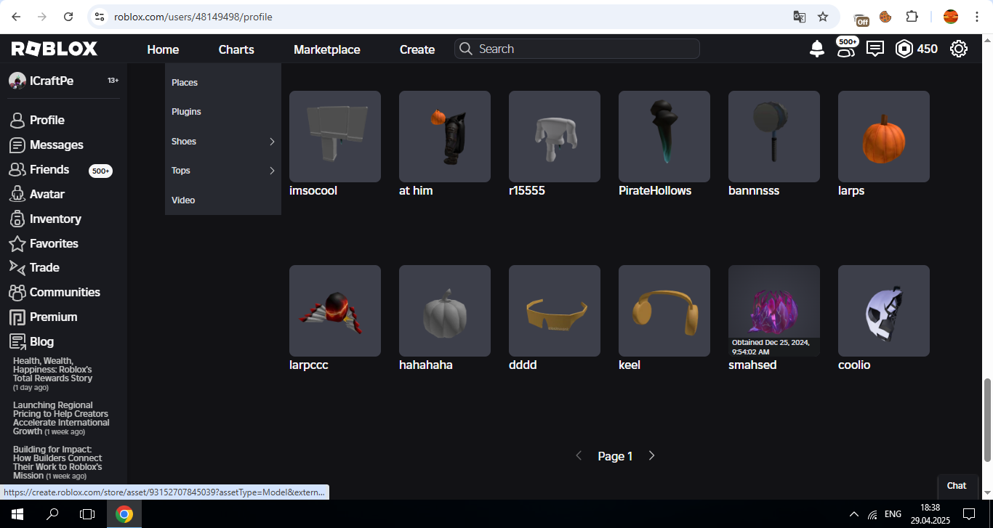Switch to the Marketplace tab

pyautogui.click(x=326, y=49)
